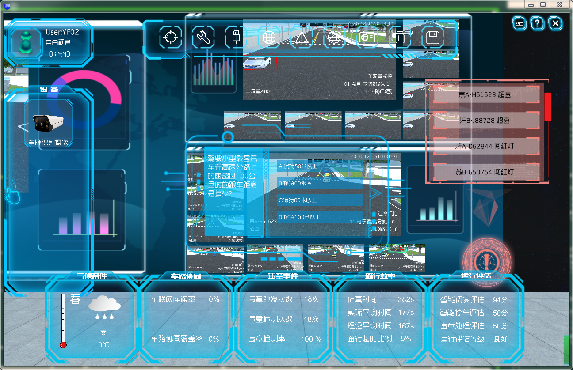Open the warning triangle alerts icon
This screenshot has height=370, width=573.
tap(302, 38)
